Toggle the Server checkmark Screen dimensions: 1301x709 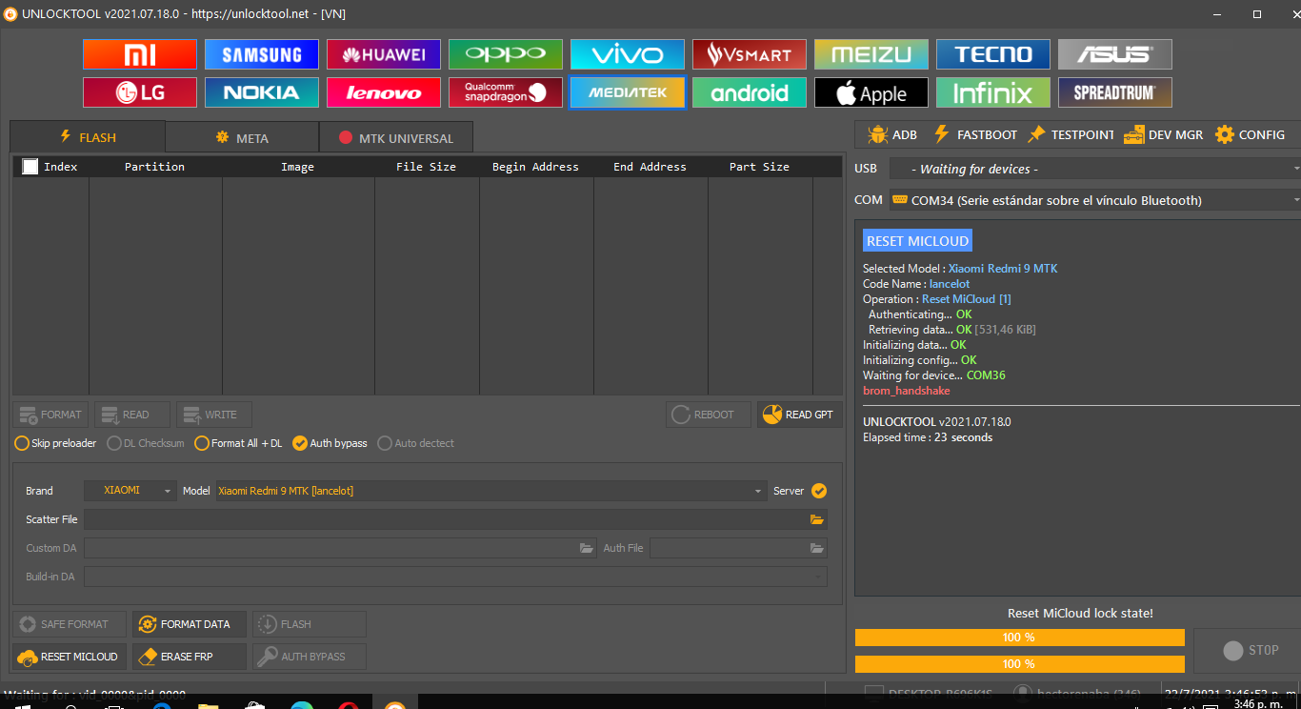point(819,491)
